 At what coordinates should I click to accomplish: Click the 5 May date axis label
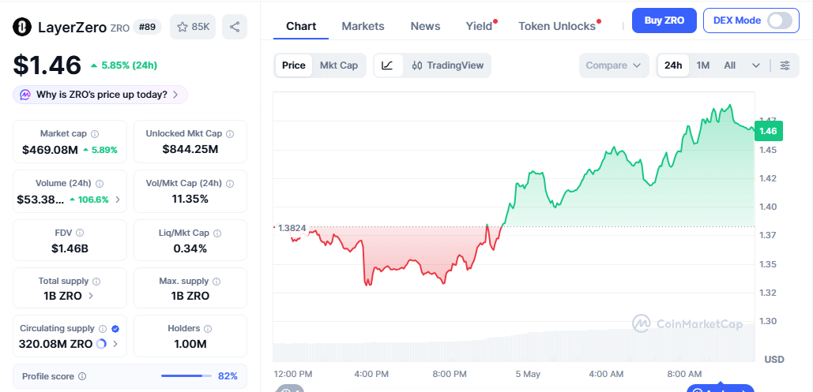point(528,374)
